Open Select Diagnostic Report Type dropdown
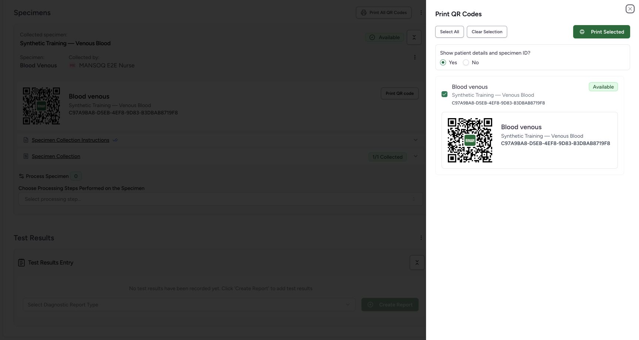639x340 pixels. click(189, 305)
